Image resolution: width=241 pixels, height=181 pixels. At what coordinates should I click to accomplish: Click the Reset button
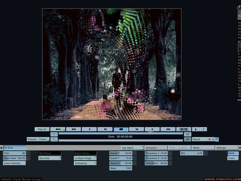[203, 148]
